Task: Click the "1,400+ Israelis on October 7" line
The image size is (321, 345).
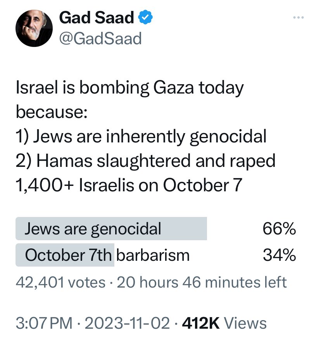Action: [x=129, y=185]
